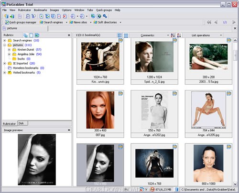Click the sort ascending A-Z icon
This screenshot has width=239, height=193.
pos(173,35)
